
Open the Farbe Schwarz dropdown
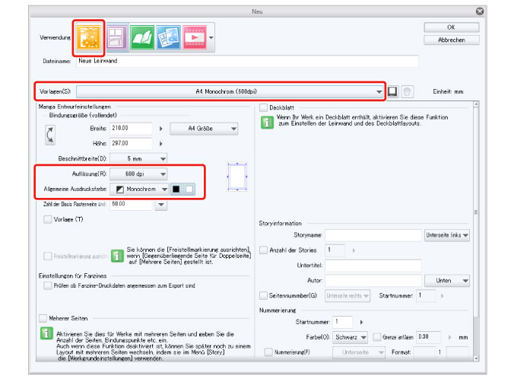(x=351, y=337)
